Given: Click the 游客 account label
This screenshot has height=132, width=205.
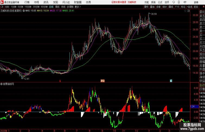Looking at the screenshot, I should [196, 2].
